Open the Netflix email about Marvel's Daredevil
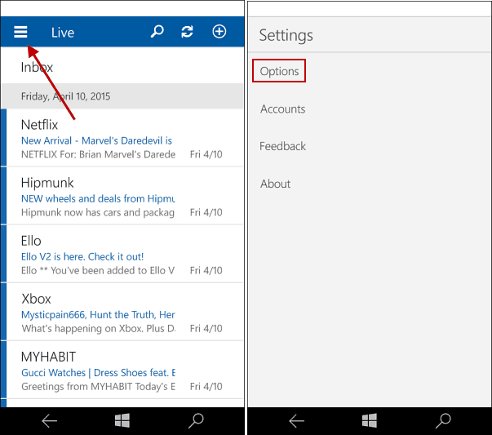 pos(122,138)
